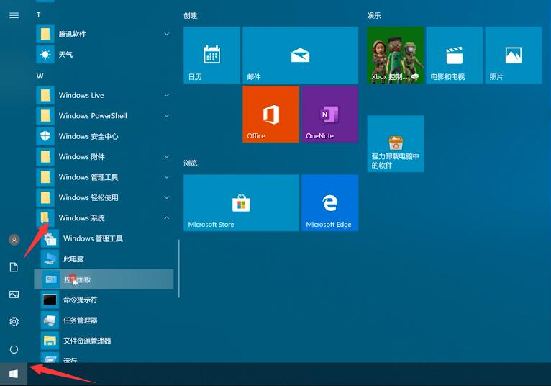Click the W letter header

coord(40,76)
